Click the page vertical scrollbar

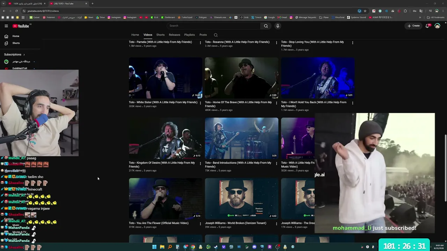point(445,167)
